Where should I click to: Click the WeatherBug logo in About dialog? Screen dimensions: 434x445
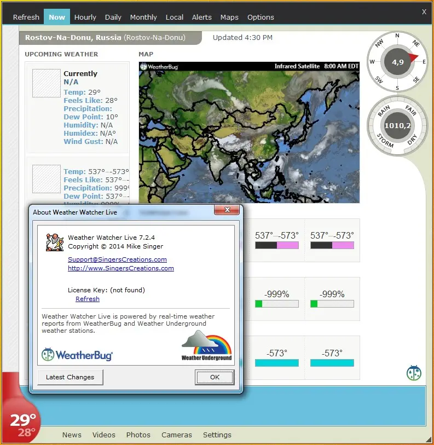point(77,355)
